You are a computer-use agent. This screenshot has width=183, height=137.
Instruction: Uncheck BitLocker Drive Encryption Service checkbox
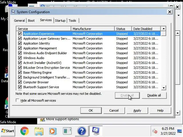20,68
